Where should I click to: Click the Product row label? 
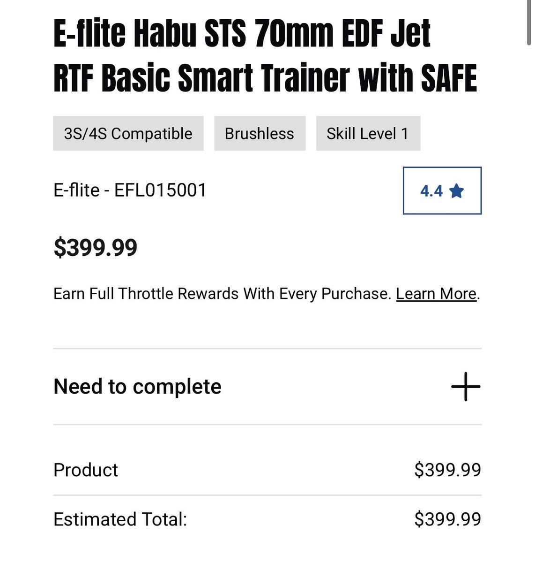(86, 470)
